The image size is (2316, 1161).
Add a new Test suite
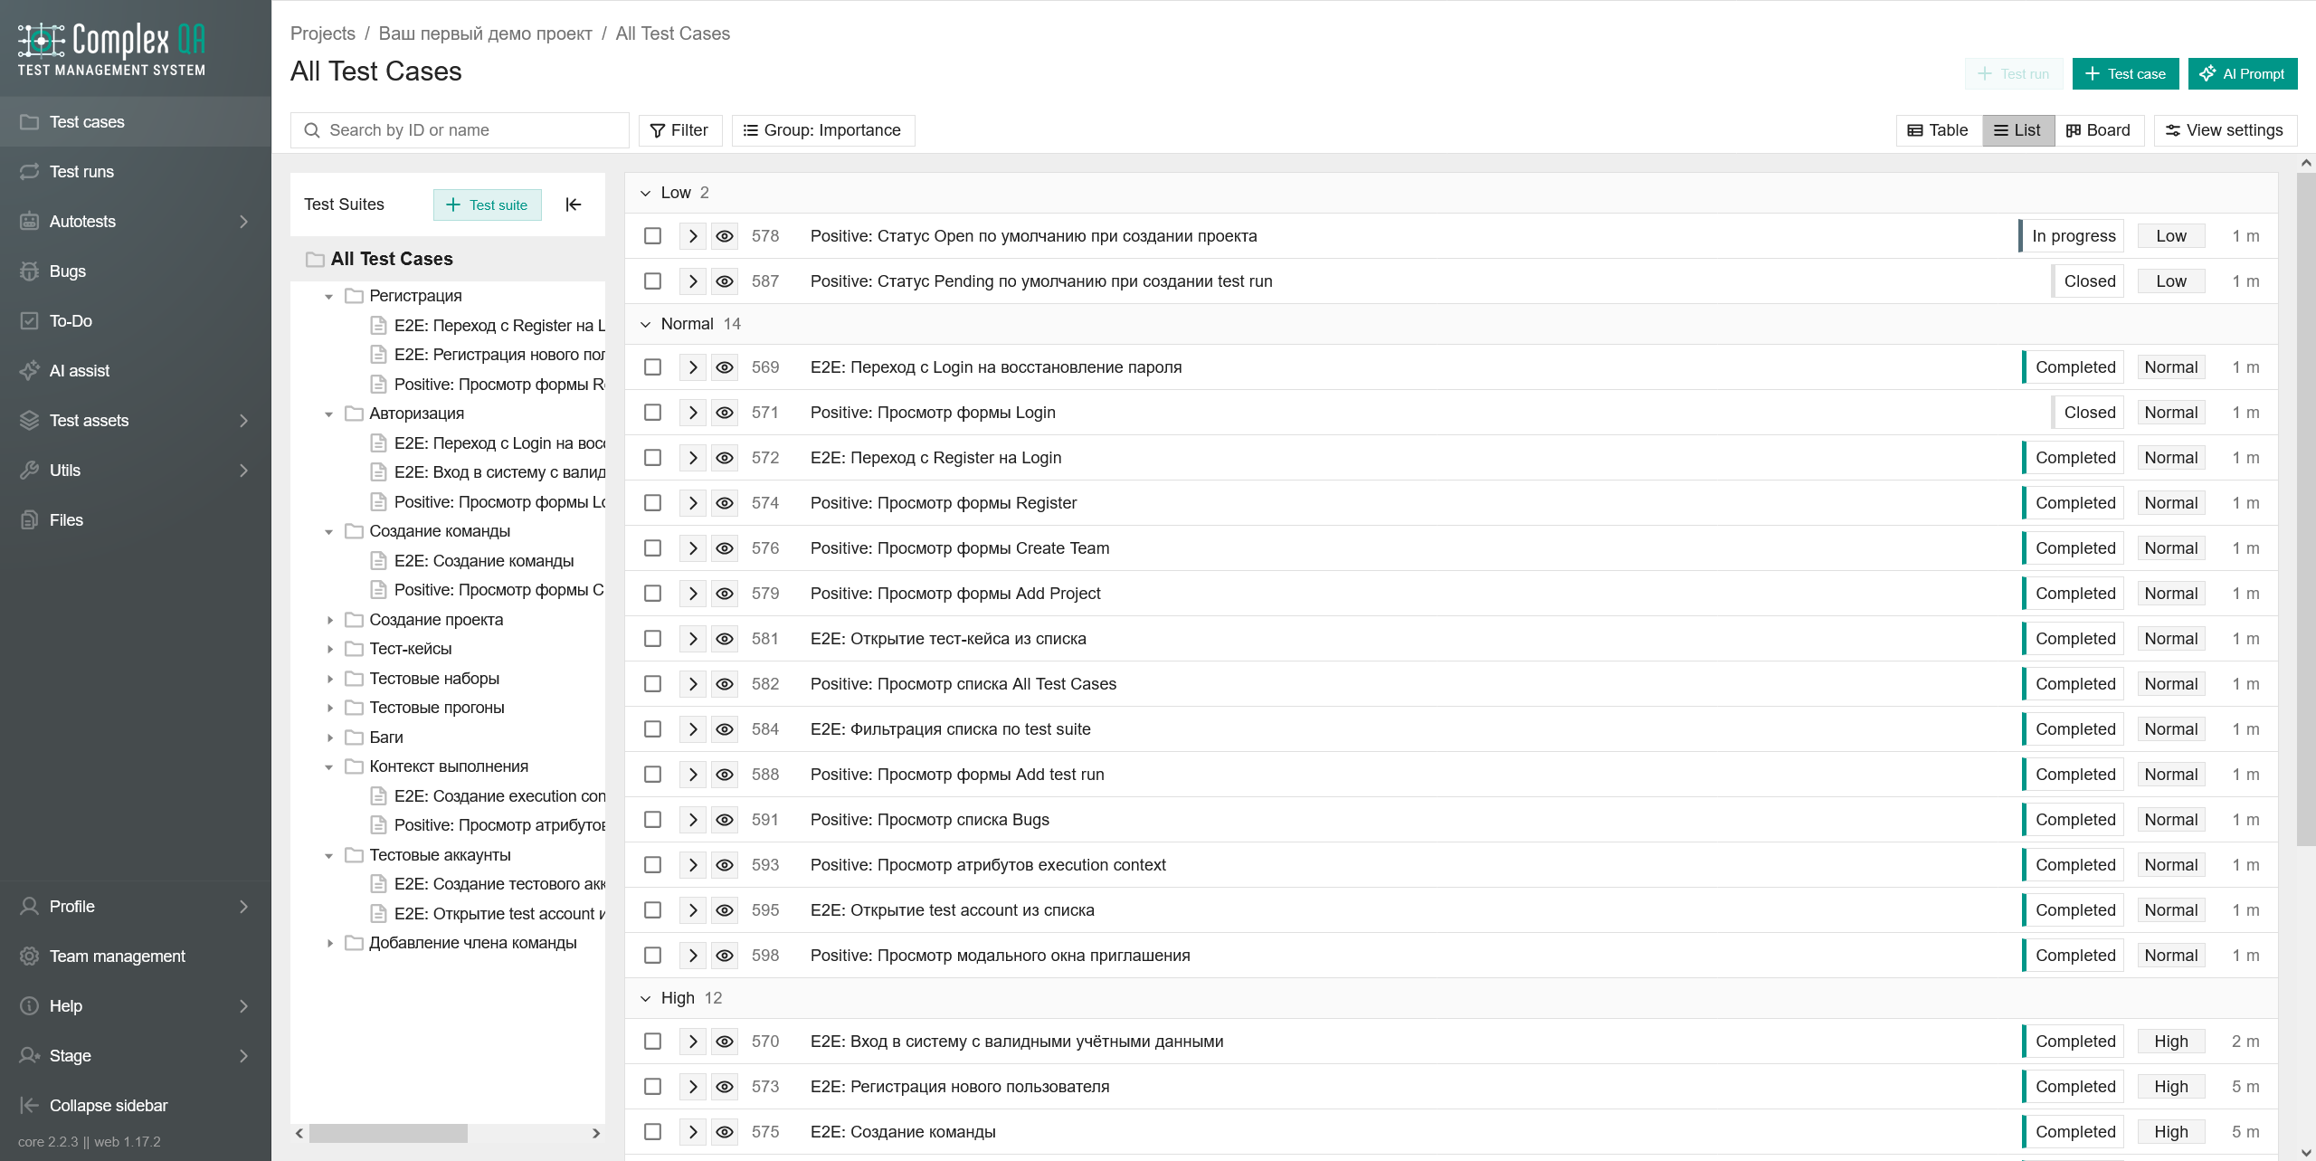[487, 205]
